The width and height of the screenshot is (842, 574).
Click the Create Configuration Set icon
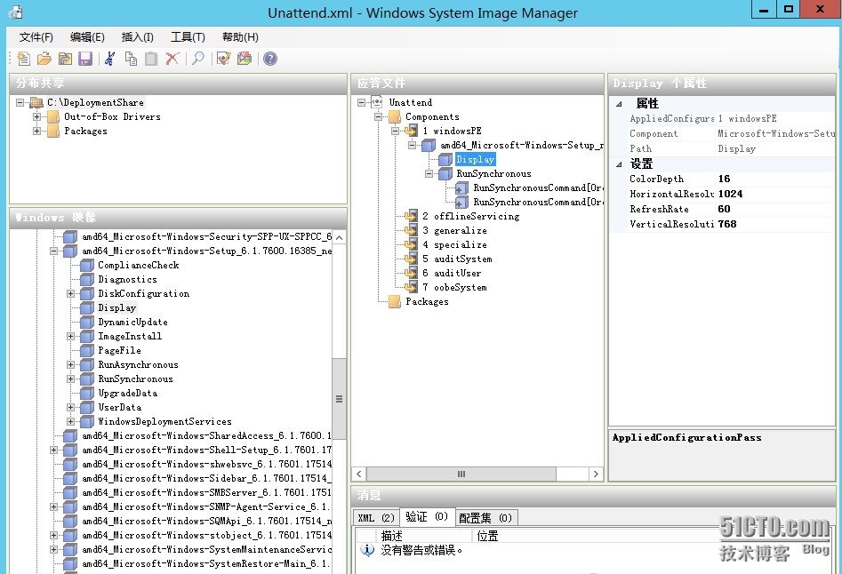245,59
